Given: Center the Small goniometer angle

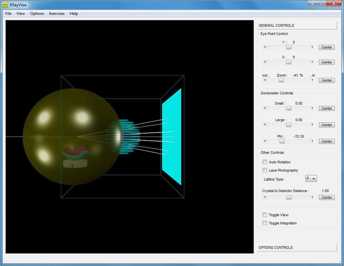Looking at the screenshot, I should click(327, 108).
